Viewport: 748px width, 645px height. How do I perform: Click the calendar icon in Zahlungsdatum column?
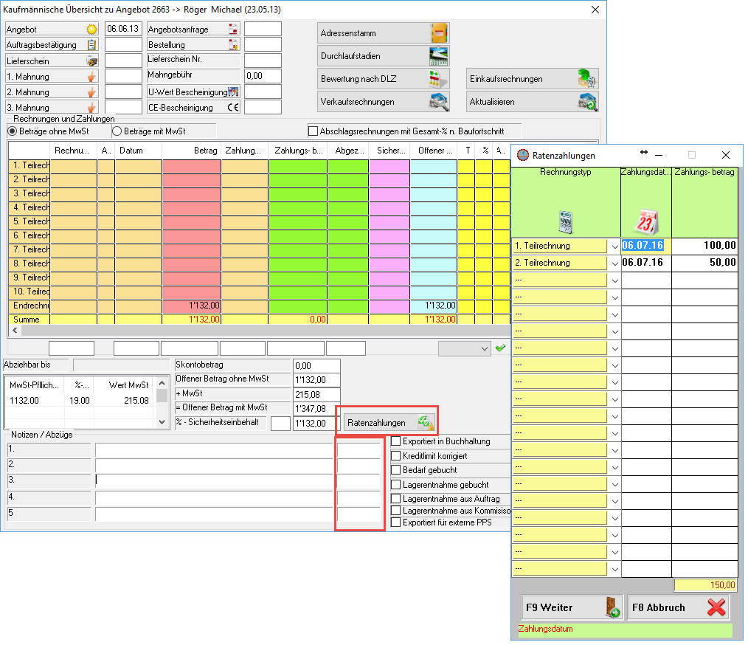(645, 221)
